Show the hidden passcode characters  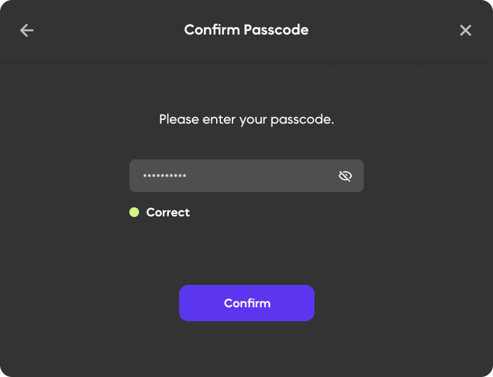(345, 176)
